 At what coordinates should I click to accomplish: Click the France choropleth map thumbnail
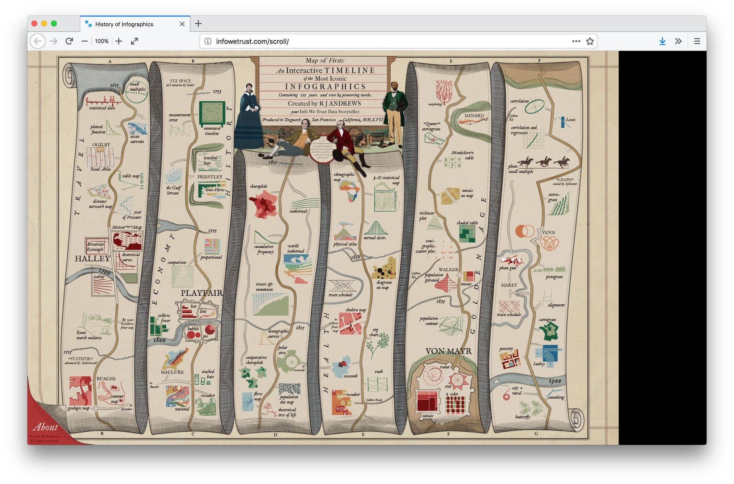[265, 204]
